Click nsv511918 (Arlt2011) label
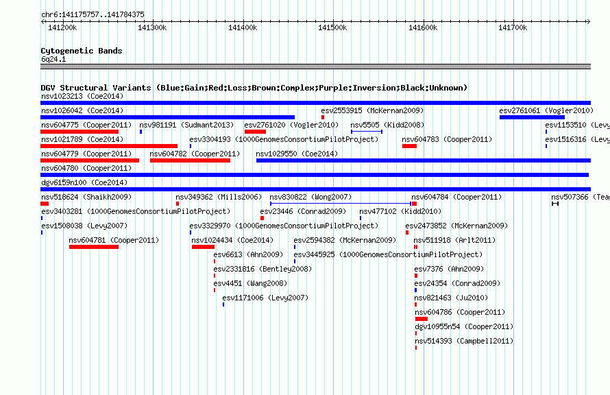The width and height of the screenshot is (610, 395). click(454, 240)
